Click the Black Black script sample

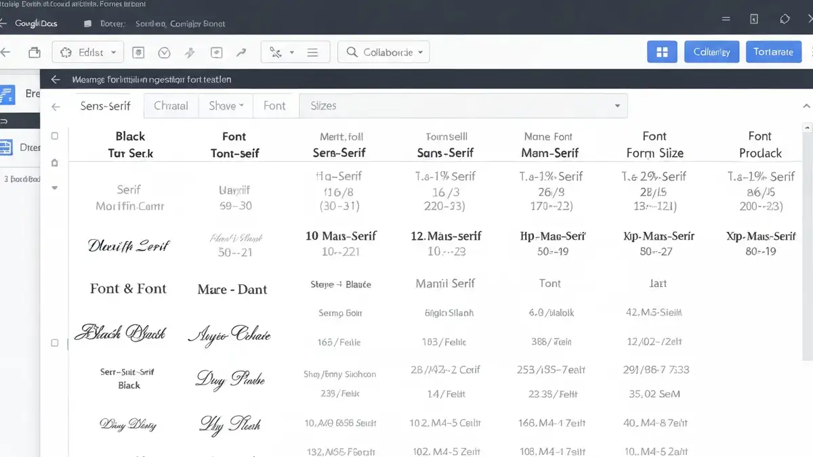(x=120, y=332)
